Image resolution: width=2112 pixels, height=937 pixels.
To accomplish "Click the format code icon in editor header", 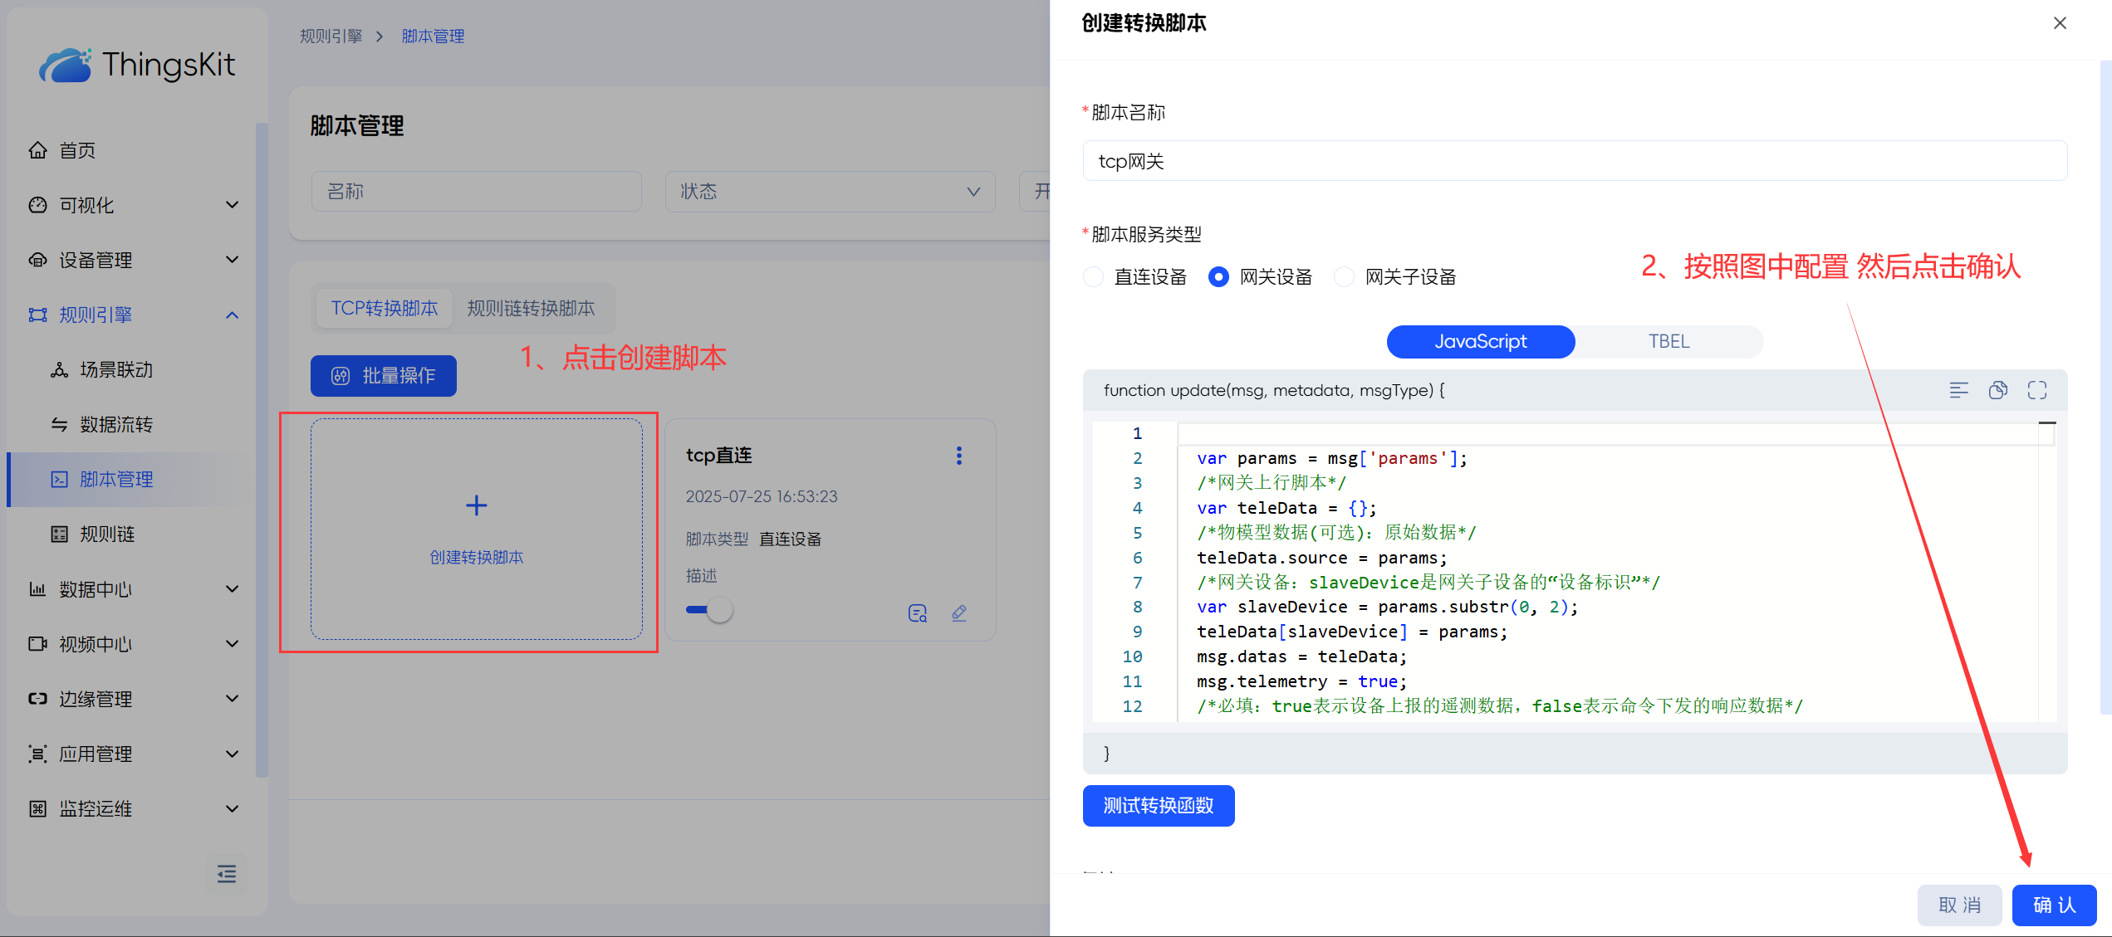I will coord(1958,390).
